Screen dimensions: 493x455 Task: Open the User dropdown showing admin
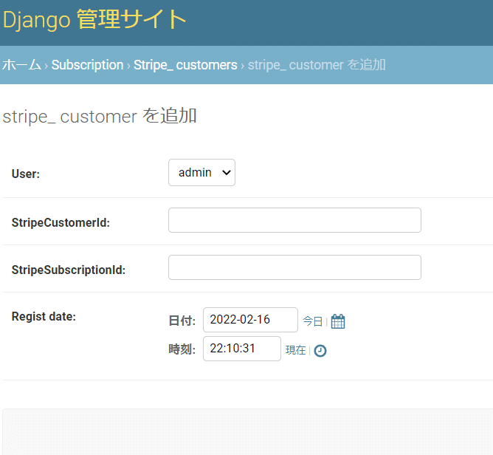coord(201,172)
